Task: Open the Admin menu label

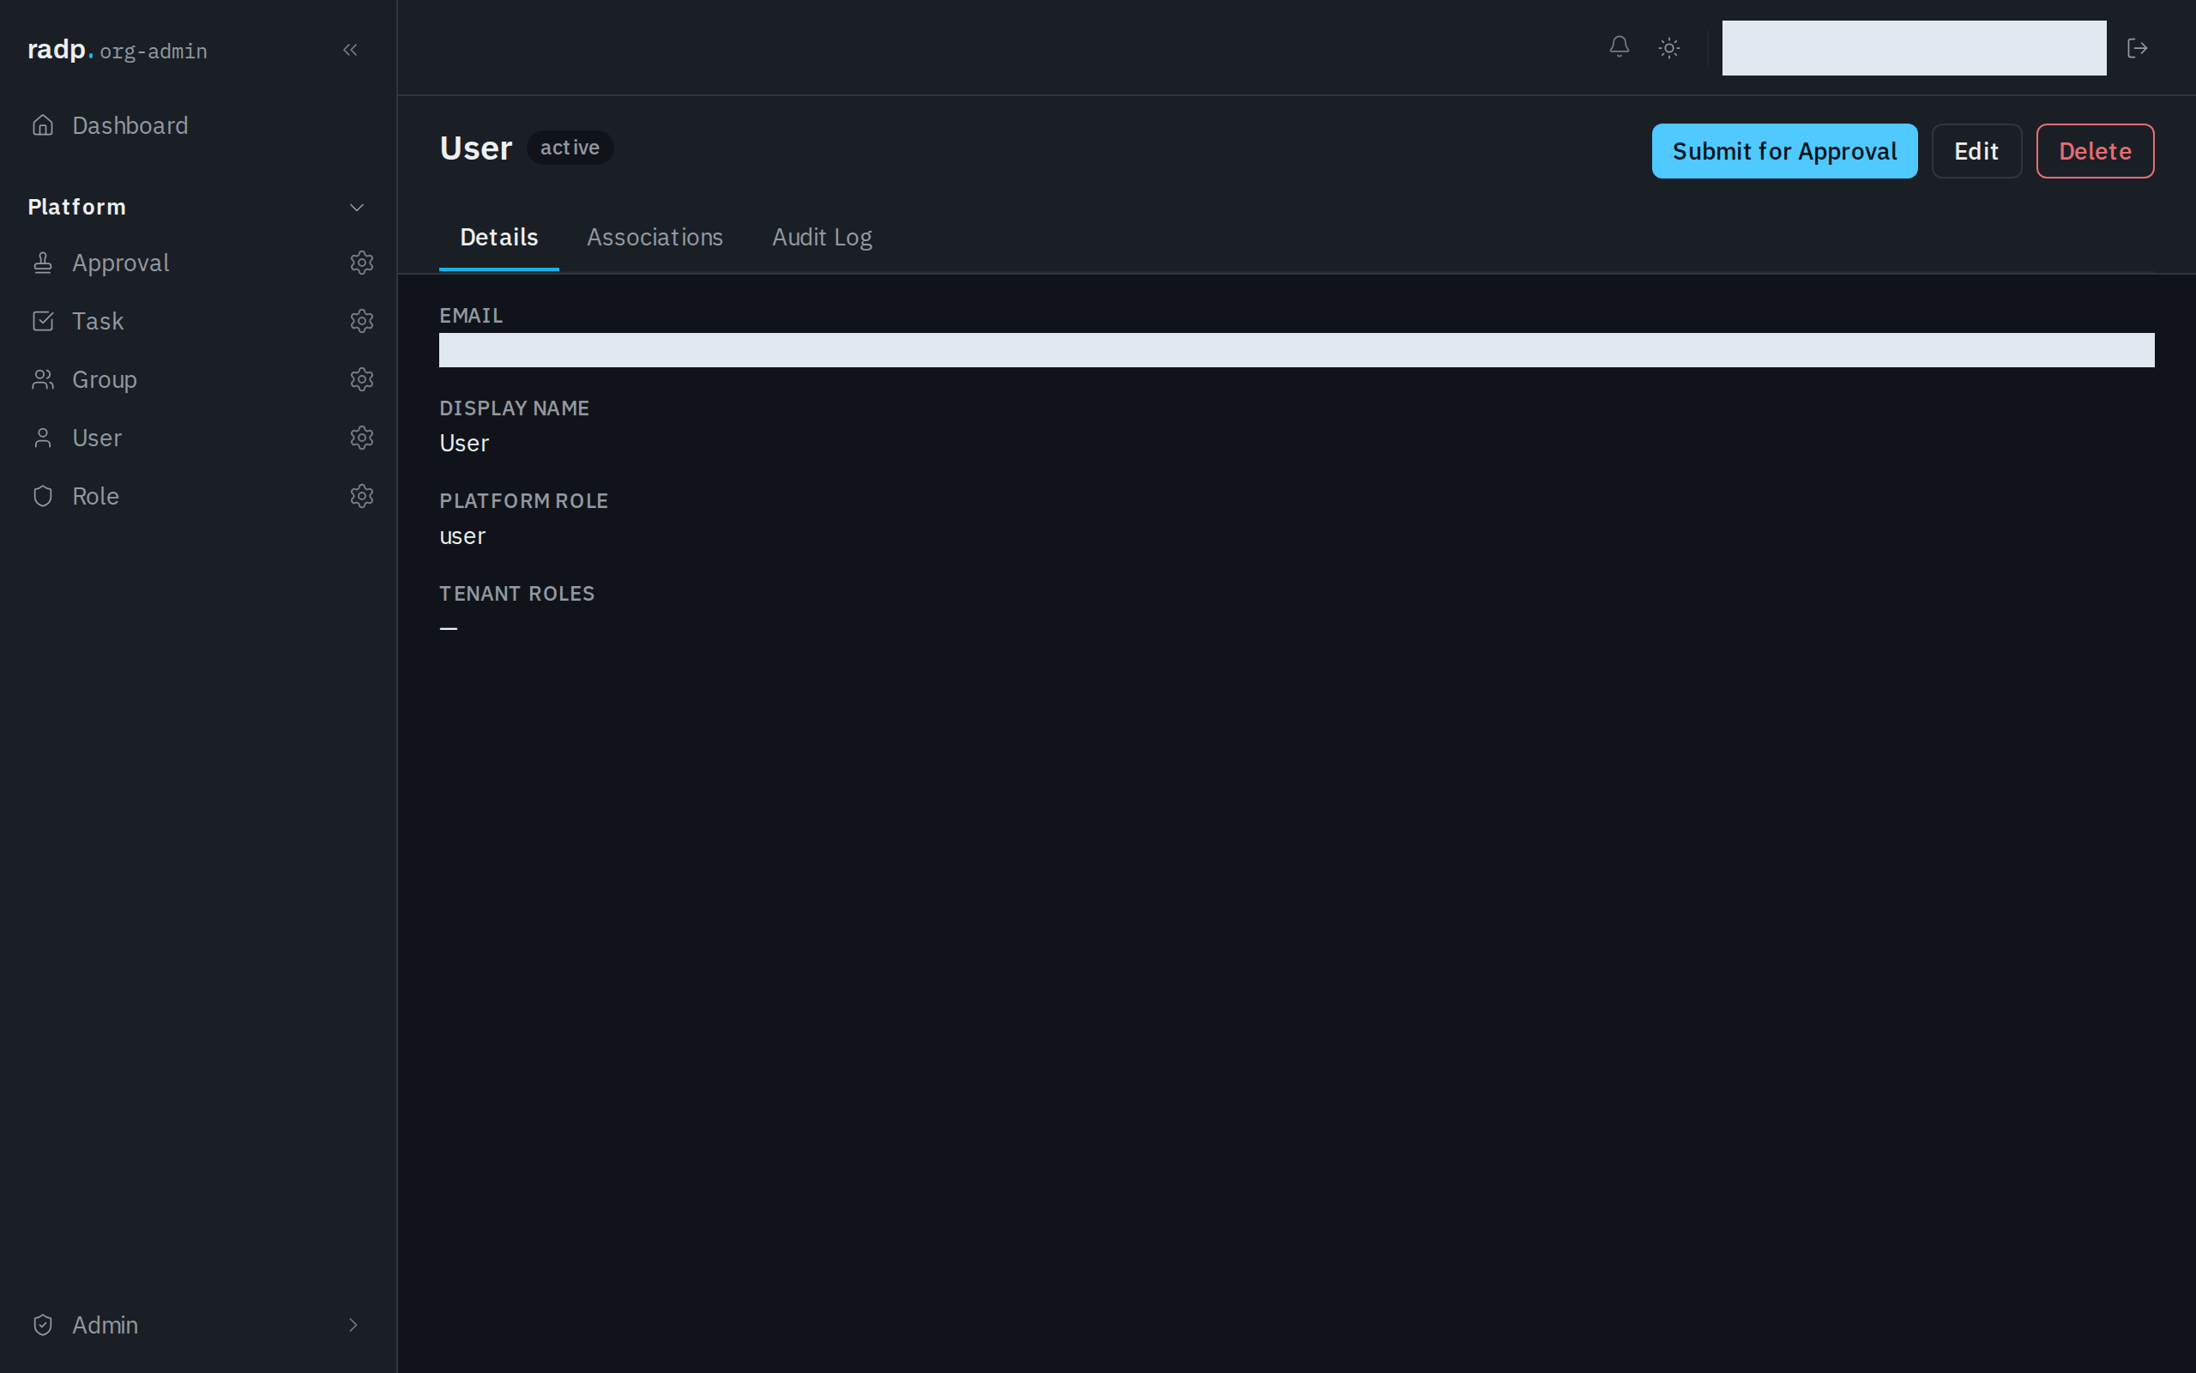Action: (x=105, y=1325)
